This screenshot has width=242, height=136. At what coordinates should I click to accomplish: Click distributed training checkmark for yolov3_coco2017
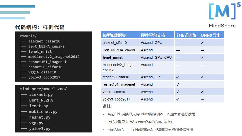178,99
